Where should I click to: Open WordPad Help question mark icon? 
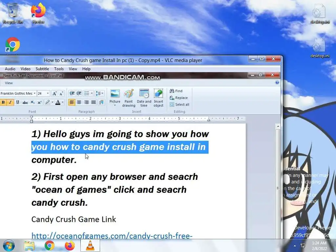point(277,82)
